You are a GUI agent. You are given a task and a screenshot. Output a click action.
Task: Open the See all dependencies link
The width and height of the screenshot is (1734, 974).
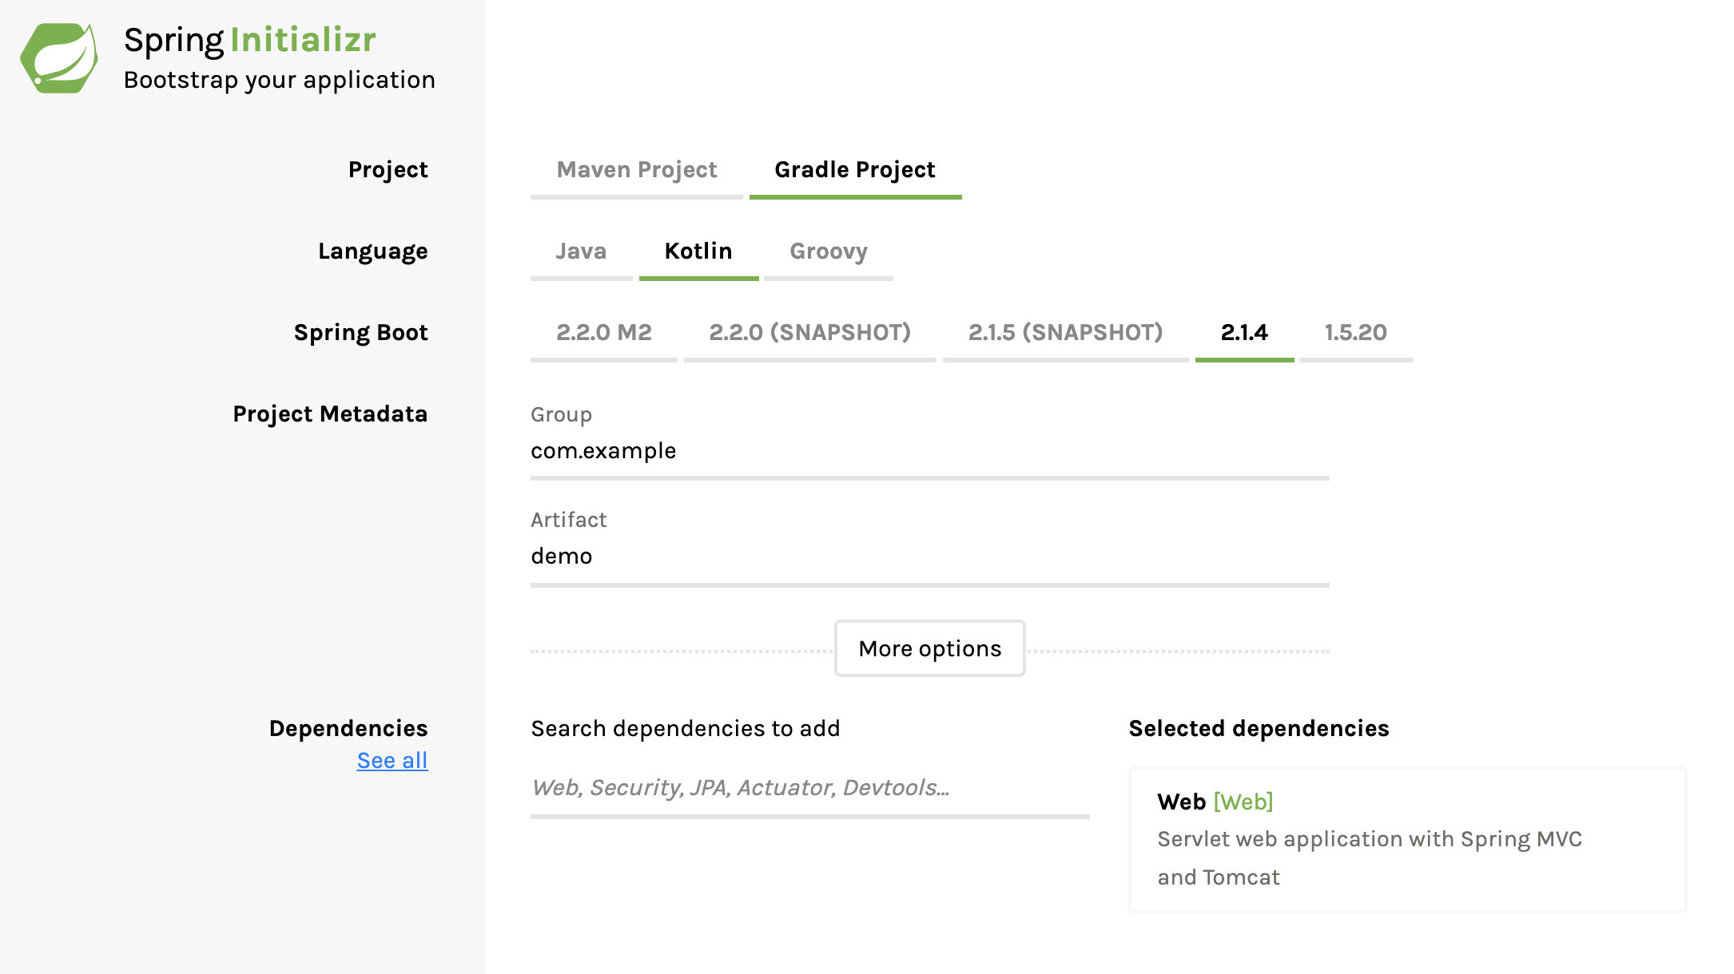[392, 761]
